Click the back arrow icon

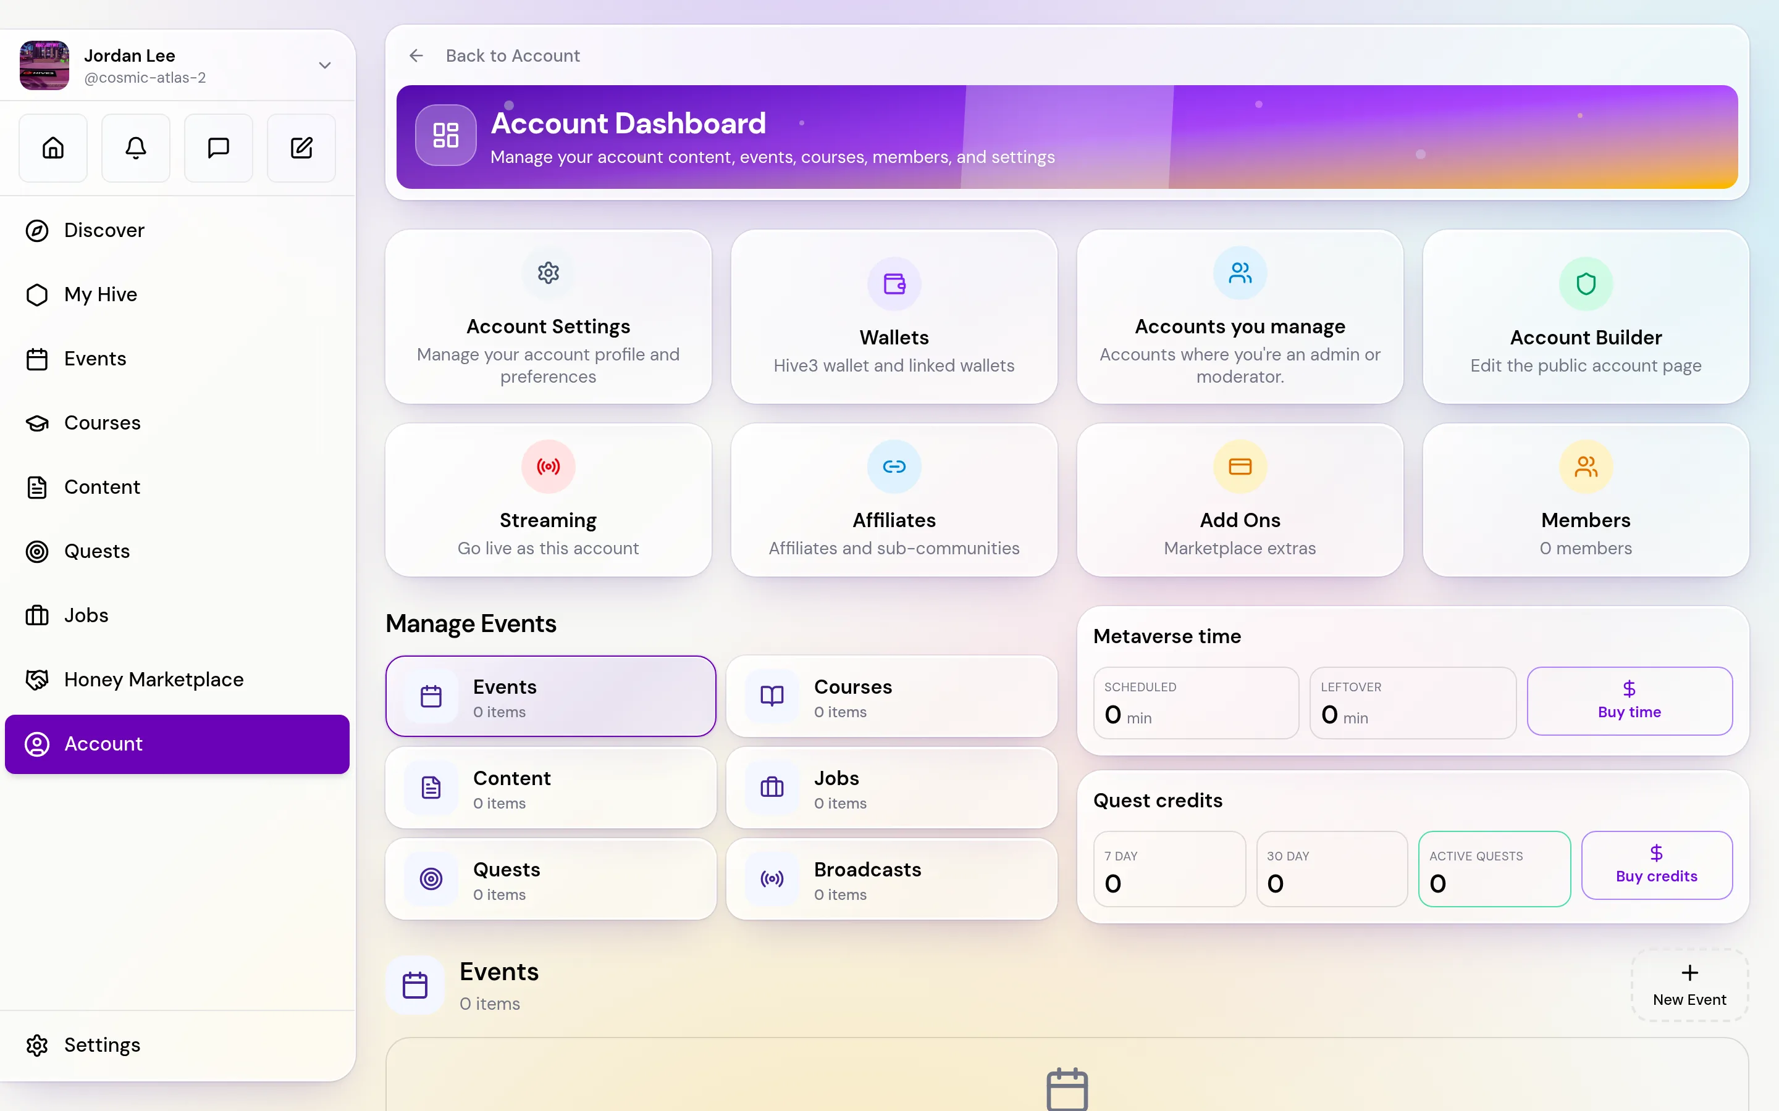click(x=416, y=56)
